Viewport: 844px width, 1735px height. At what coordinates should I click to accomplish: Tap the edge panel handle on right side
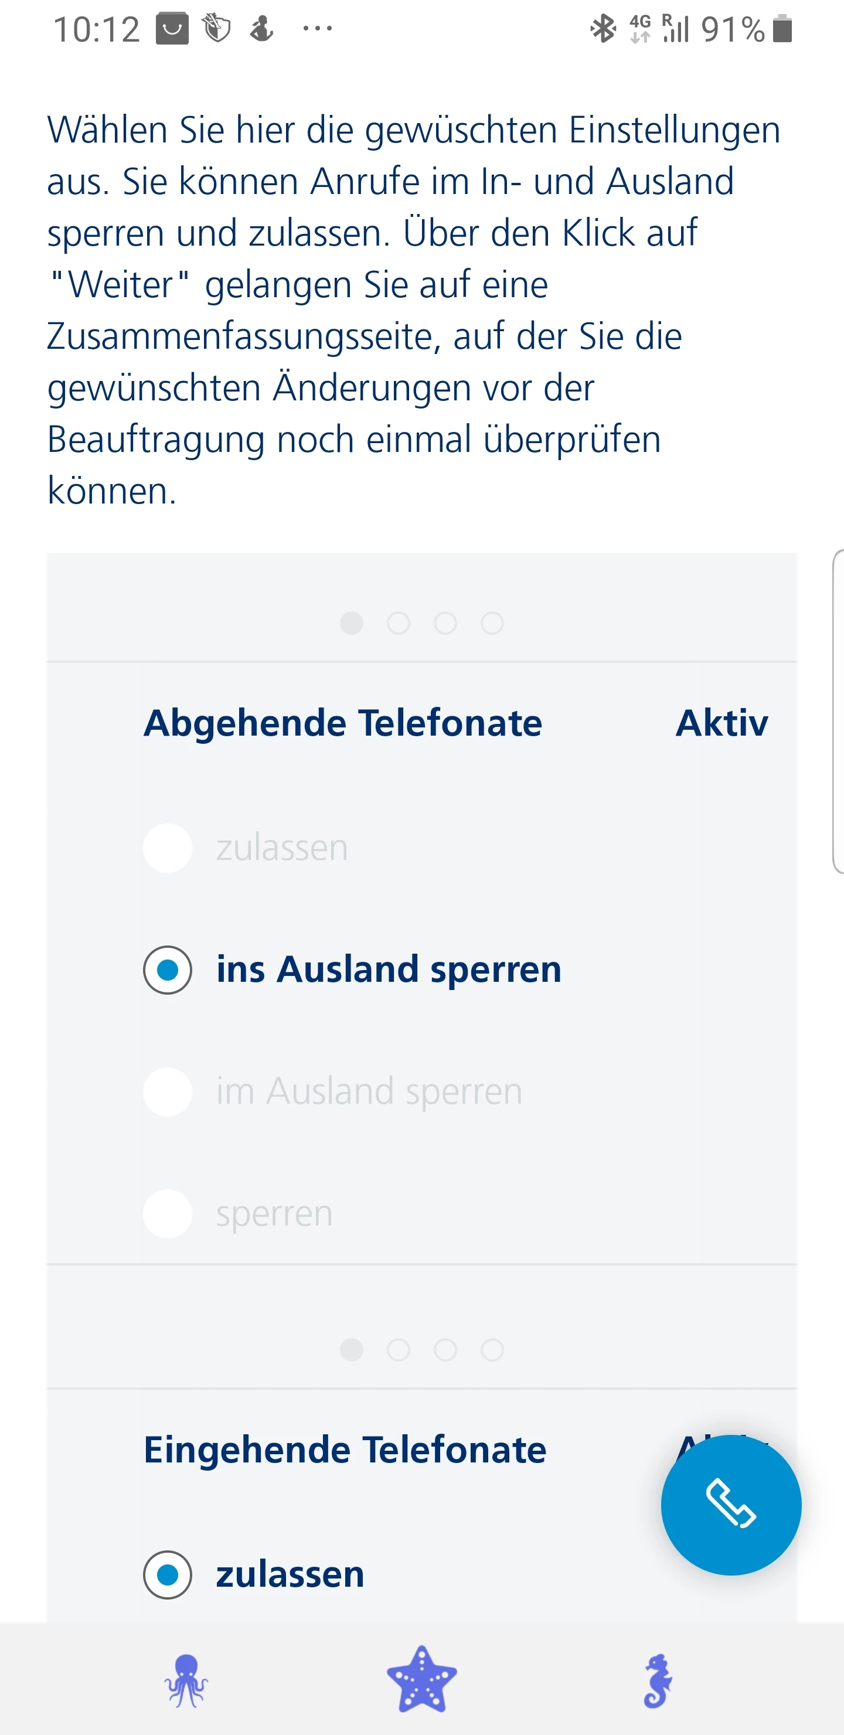coord(838,711)
